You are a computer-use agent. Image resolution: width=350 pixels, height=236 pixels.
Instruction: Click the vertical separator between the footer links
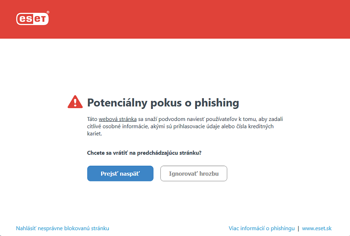click(x=298, y=228)
